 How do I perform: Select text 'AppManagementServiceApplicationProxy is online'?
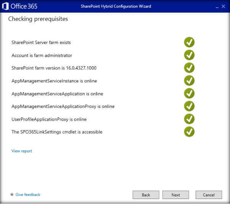click(63, 106)
